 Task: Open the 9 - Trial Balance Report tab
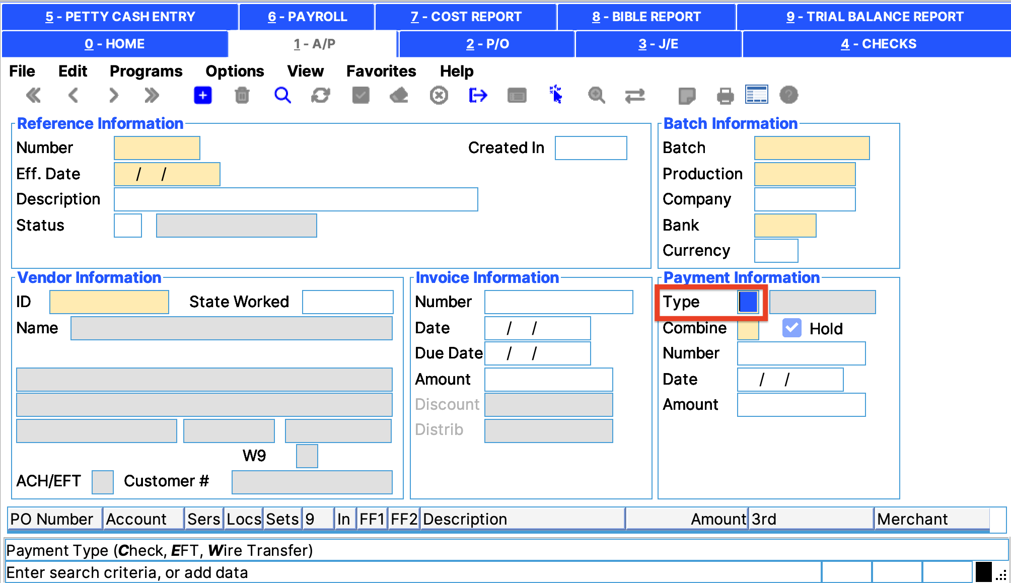tap(875, 17)
